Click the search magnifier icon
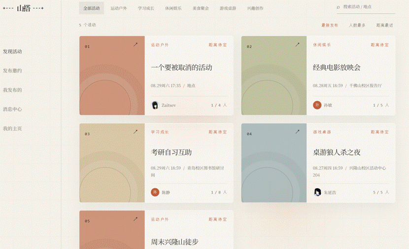This screenshot has height=249, width=409. tap(338, 7)
